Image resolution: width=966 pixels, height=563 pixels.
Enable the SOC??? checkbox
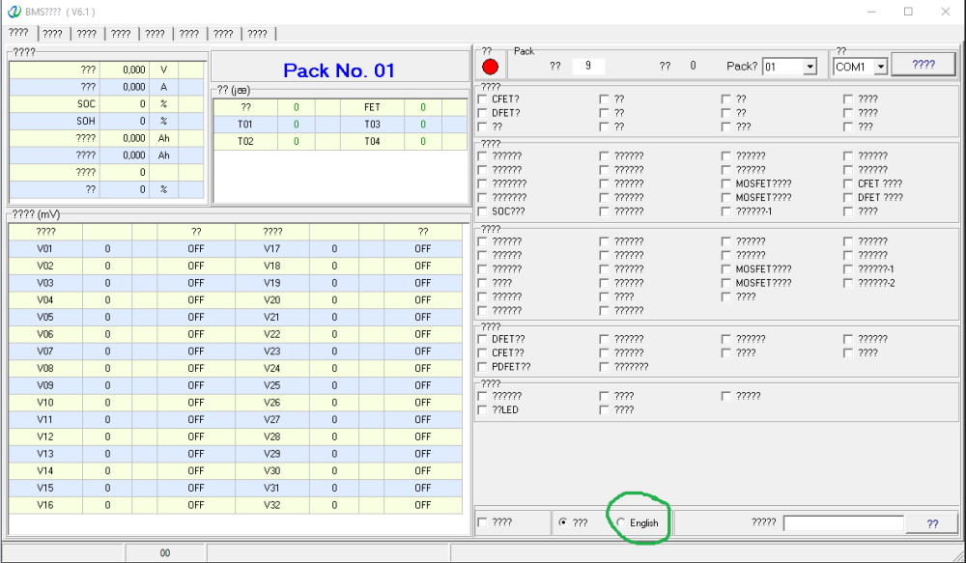coord(482,211)
